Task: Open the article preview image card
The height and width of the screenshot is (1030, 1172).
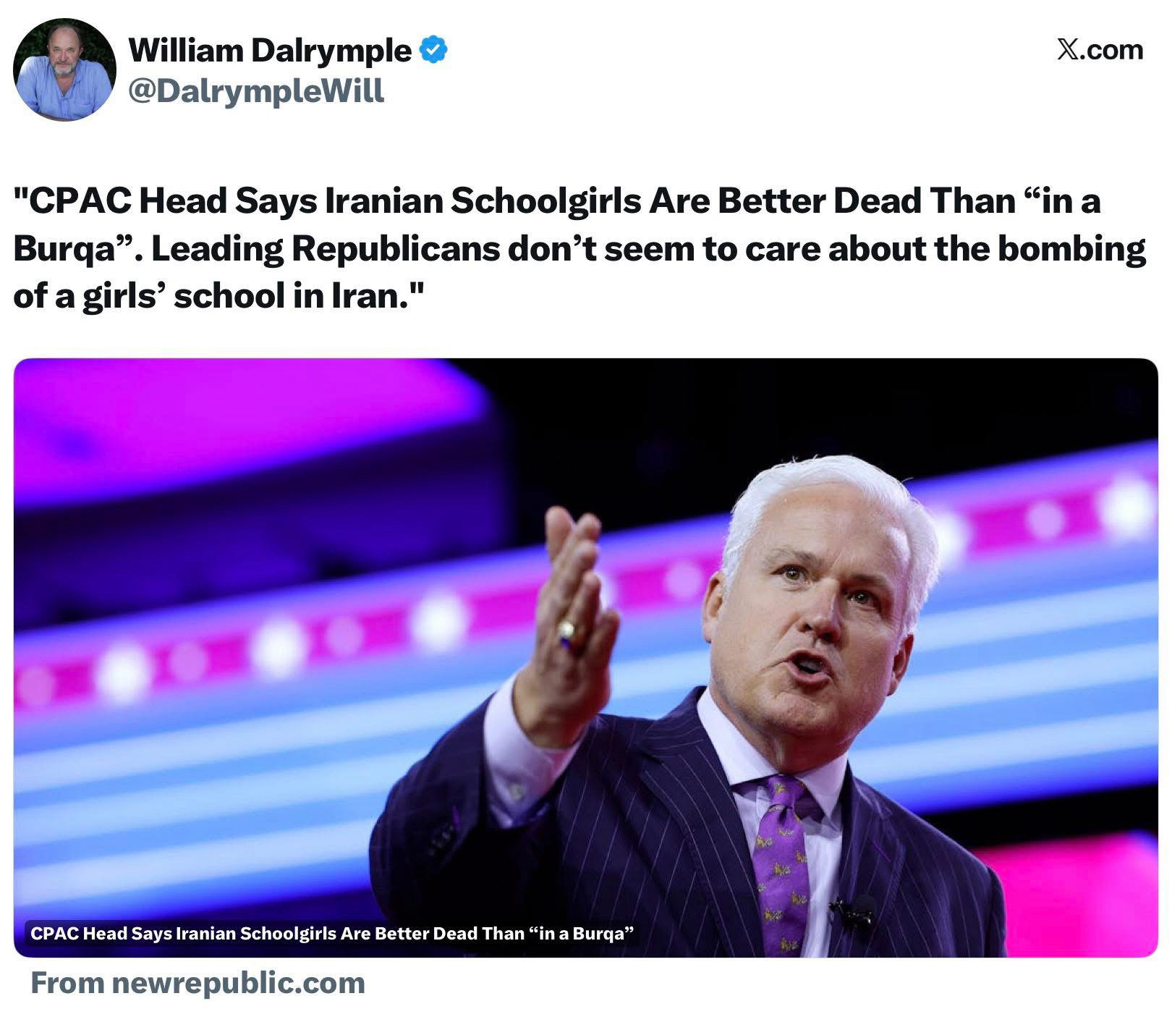Action: (x=585, y=658)
